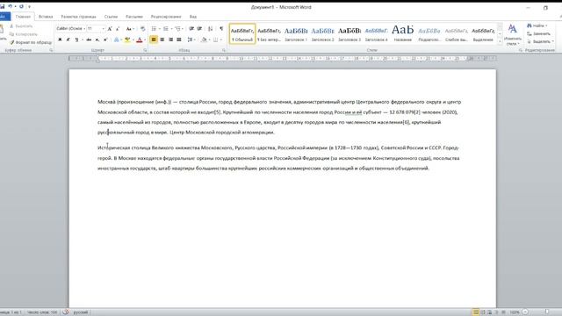Switch to print layout view icon
The height and width of the screenshot is (316, 562).
(476, 312)
